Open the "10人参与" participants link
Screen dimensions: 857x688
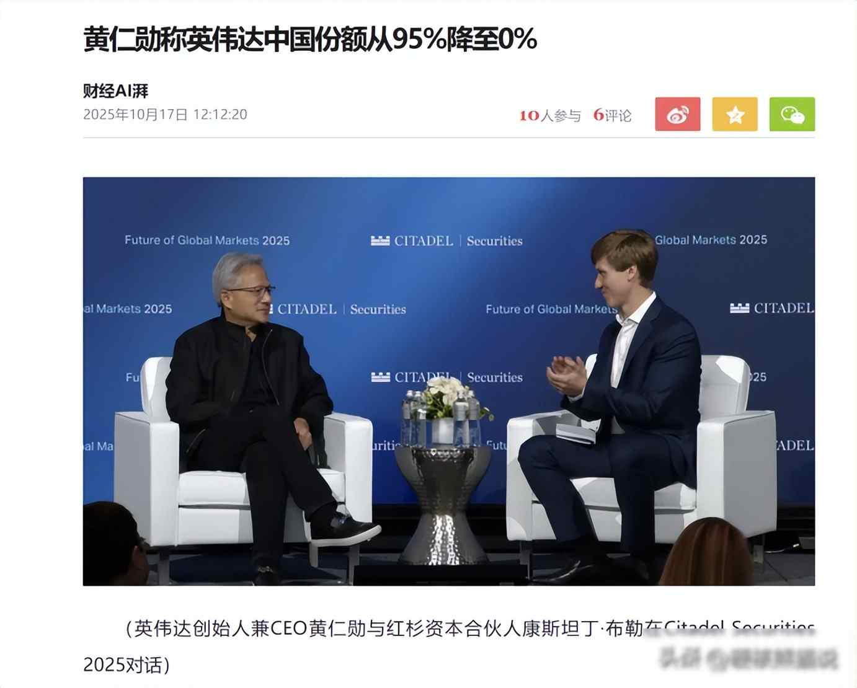(550, 115)
